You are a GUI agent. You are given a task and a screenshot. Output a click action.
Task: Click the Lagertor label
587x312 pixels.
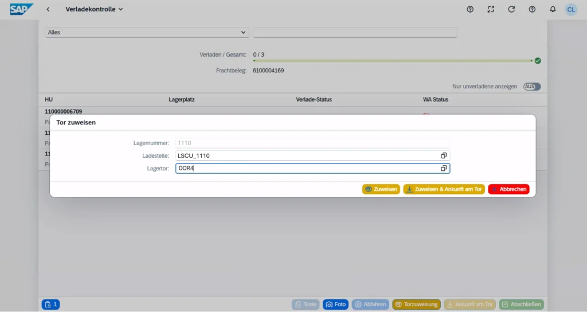158,169
